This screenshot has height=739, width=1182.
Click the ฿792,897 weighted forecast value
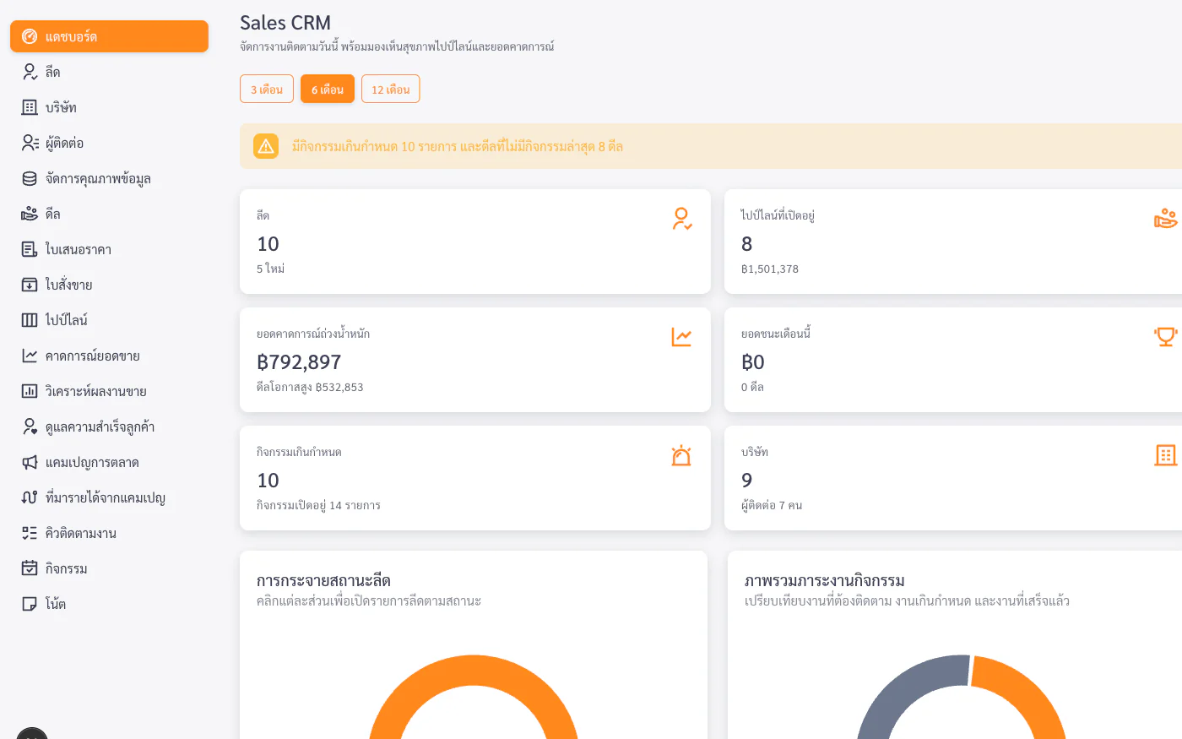click(299, 362)
